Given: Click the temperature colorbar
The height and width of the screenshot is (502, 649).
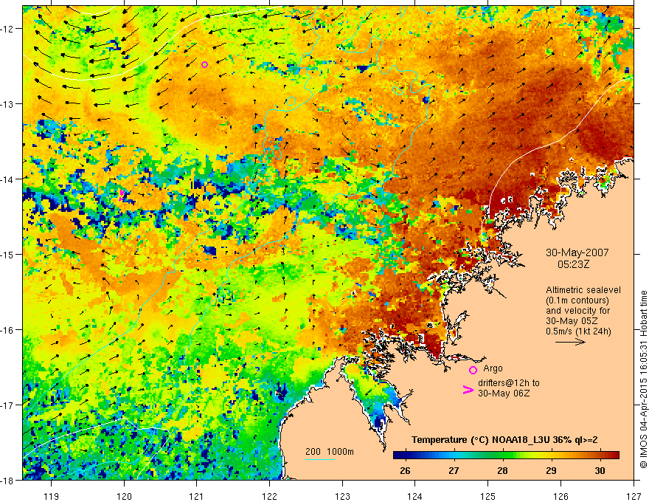Looking at the screenshot, I should [x=506, y=455].
